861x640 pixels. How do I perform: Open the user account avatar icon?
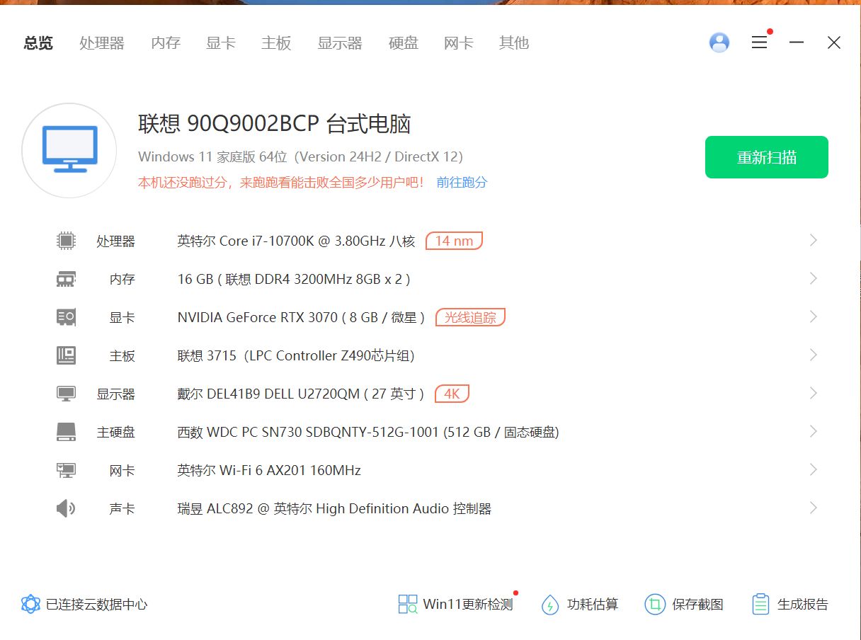(x=719, y=42)
